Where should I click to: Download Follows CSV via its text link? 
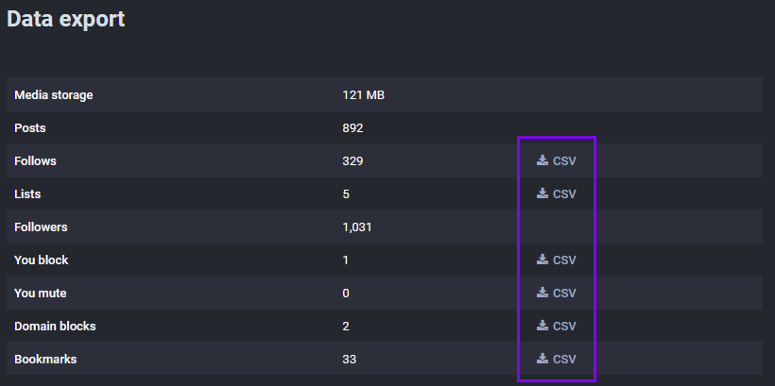[564, 161]
